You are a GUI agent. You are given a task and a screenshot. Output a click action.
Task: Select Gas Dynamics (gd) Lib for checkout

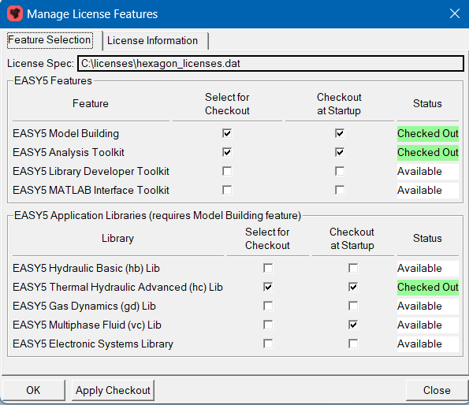pos(268,306)
